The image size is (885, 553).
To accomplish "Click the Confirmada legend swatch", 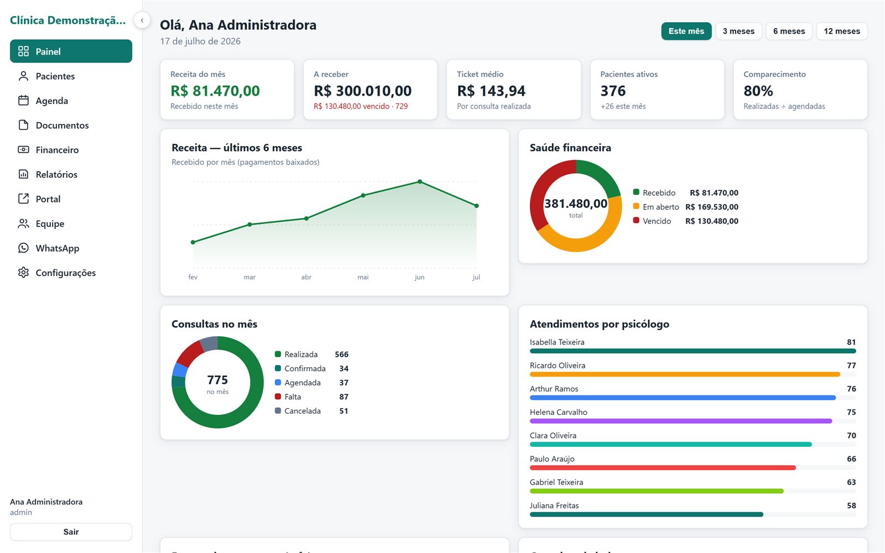I will (x=278, y=368).
